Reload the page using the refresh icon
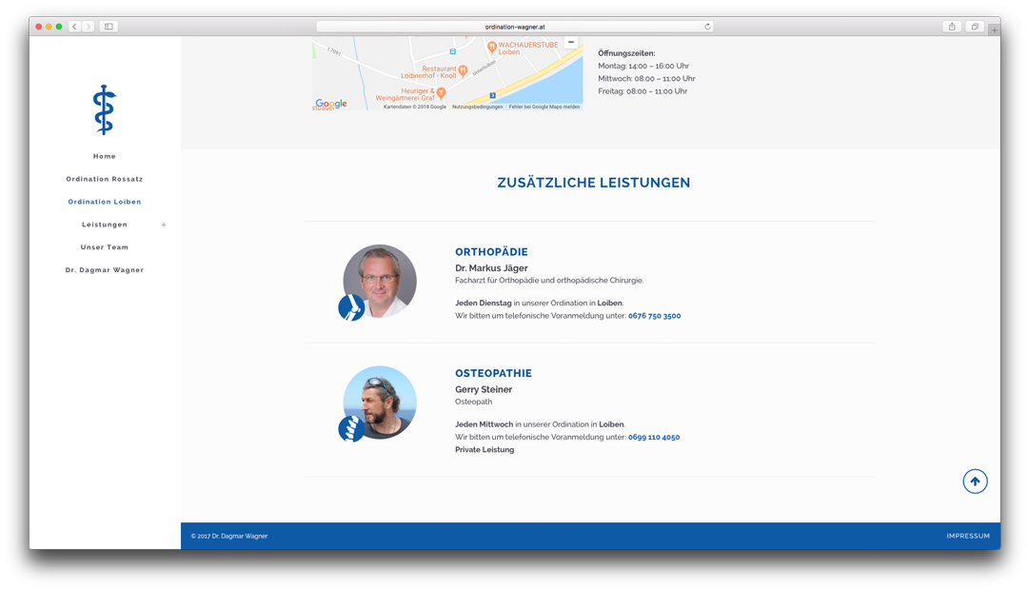Screen dimensions: 1028x589 (707, 27)
